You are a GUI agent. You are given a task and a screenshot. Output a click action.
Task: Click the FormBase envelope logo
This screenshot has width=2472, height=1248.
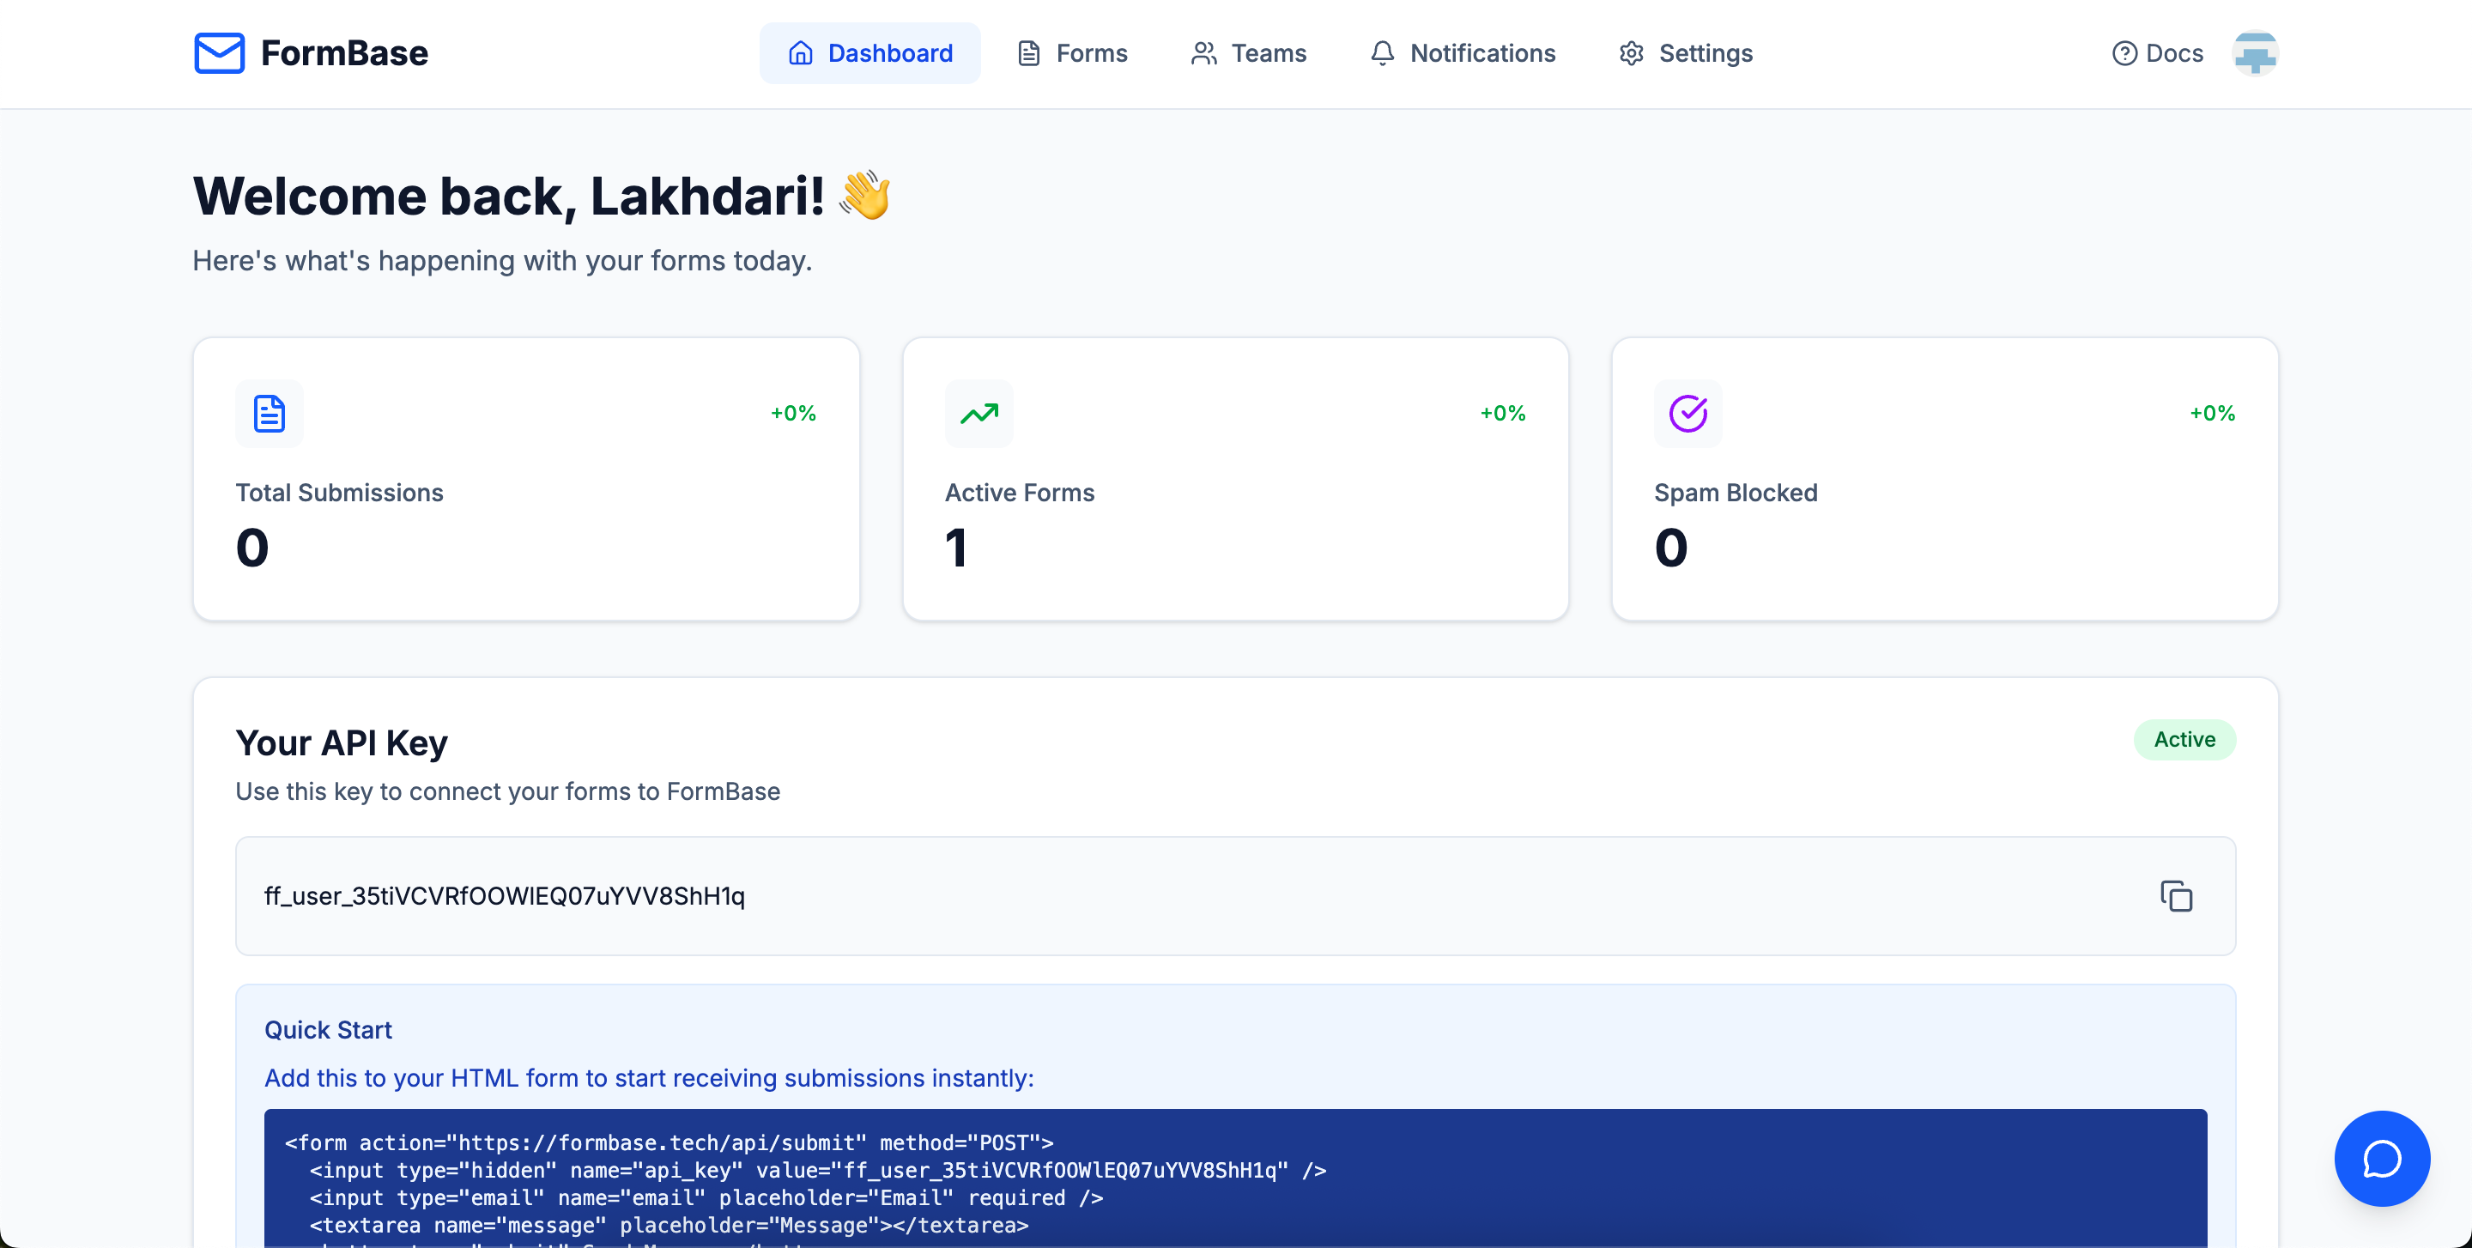[x=219, y=52]
